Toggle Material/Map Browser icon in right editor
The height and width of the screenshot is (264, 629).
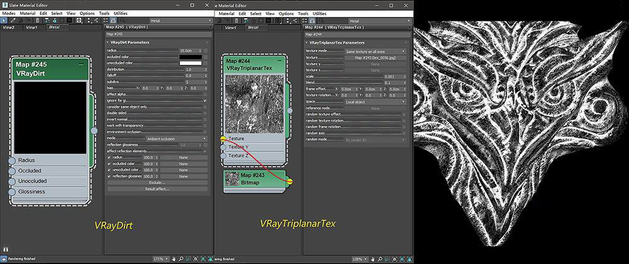(304, 20)
